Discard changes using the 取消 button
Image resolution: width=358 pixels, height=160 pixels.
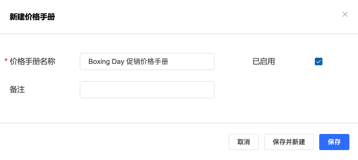[243, 142]
